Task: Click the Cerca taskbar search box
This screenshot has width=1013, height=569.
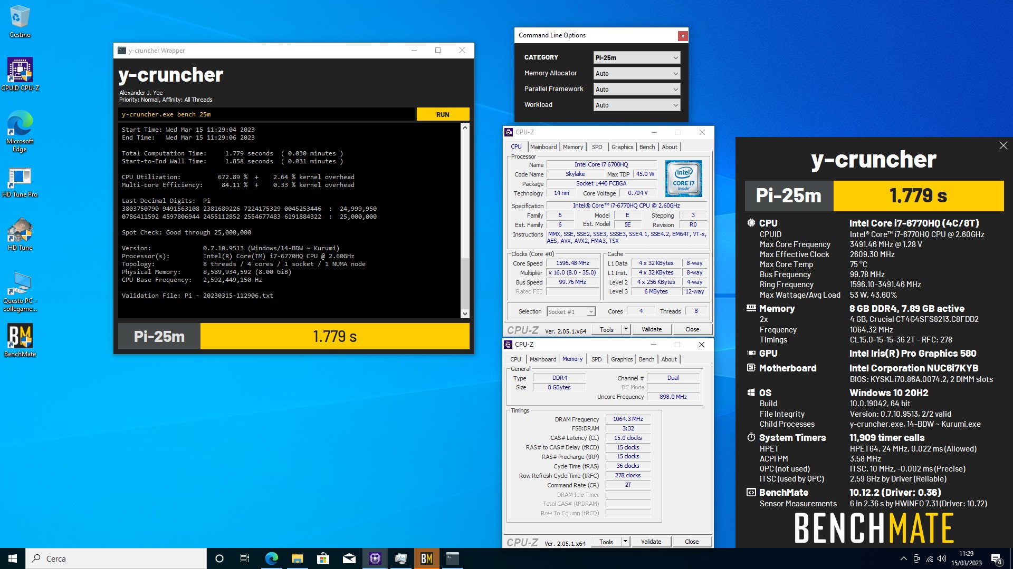Action: pos(116,558)
